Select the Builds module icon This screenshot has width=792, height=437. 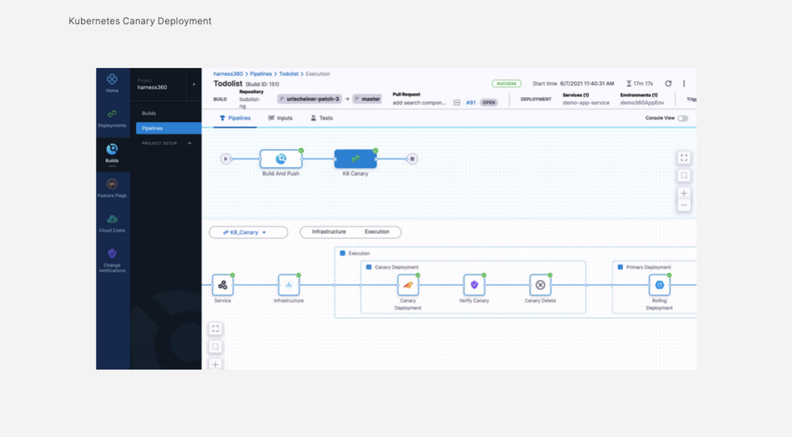coord(112,149)
